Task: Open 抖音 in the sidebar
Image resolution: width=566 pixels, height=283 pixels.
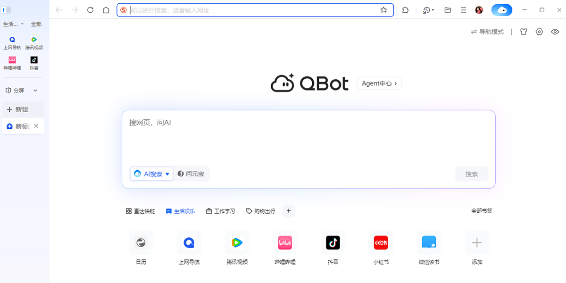Action: pyautogui.click(x=34, y=63)
